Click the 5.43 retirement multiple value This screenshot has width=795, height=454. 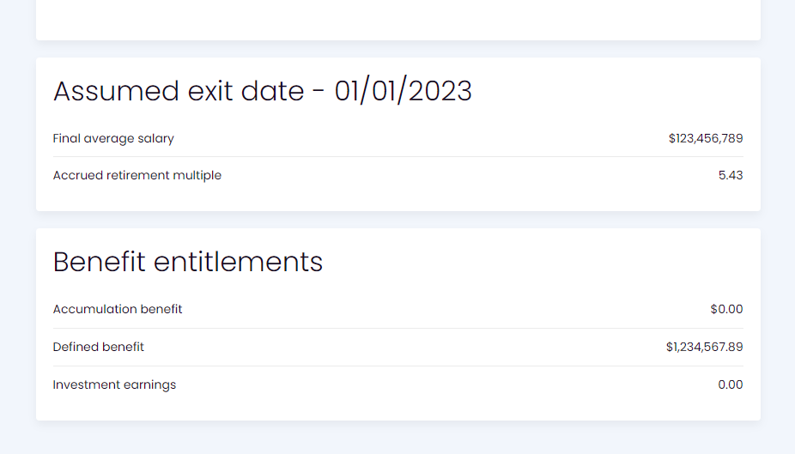[x=731, y=175]
